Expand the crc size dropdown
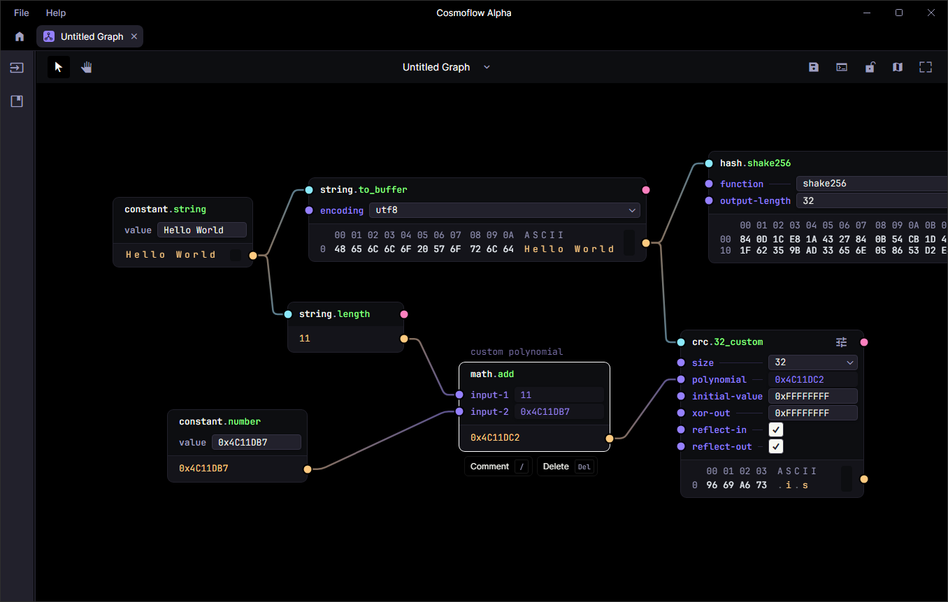Viewport: 948px width, 602px height. click(812, 362)
